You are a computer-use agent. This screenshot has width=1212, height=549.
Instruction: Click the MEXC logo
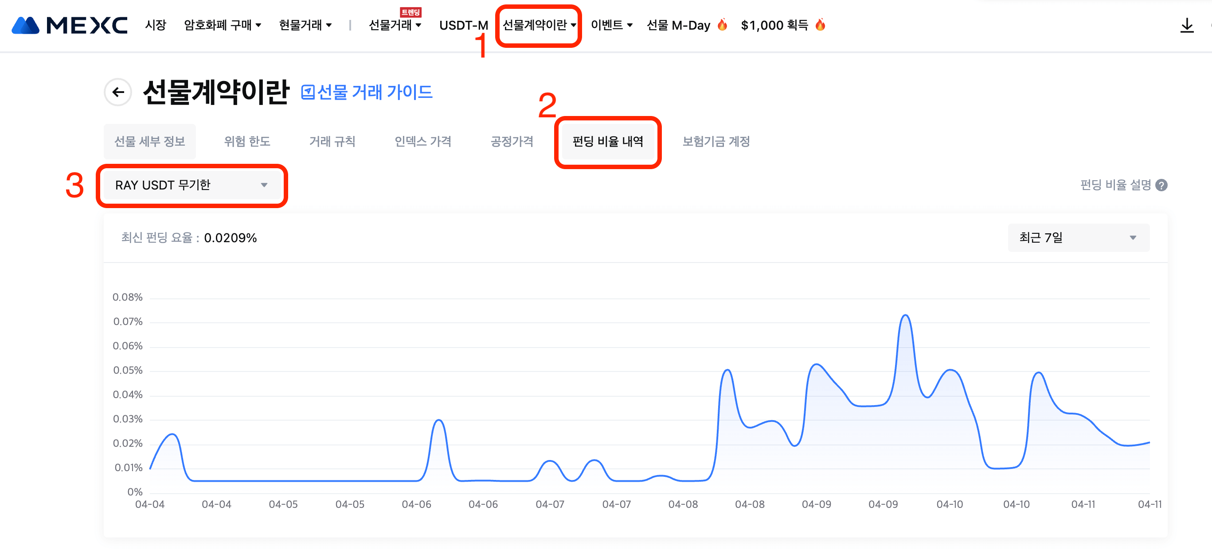pyautogui.click(x=69, y=25)
